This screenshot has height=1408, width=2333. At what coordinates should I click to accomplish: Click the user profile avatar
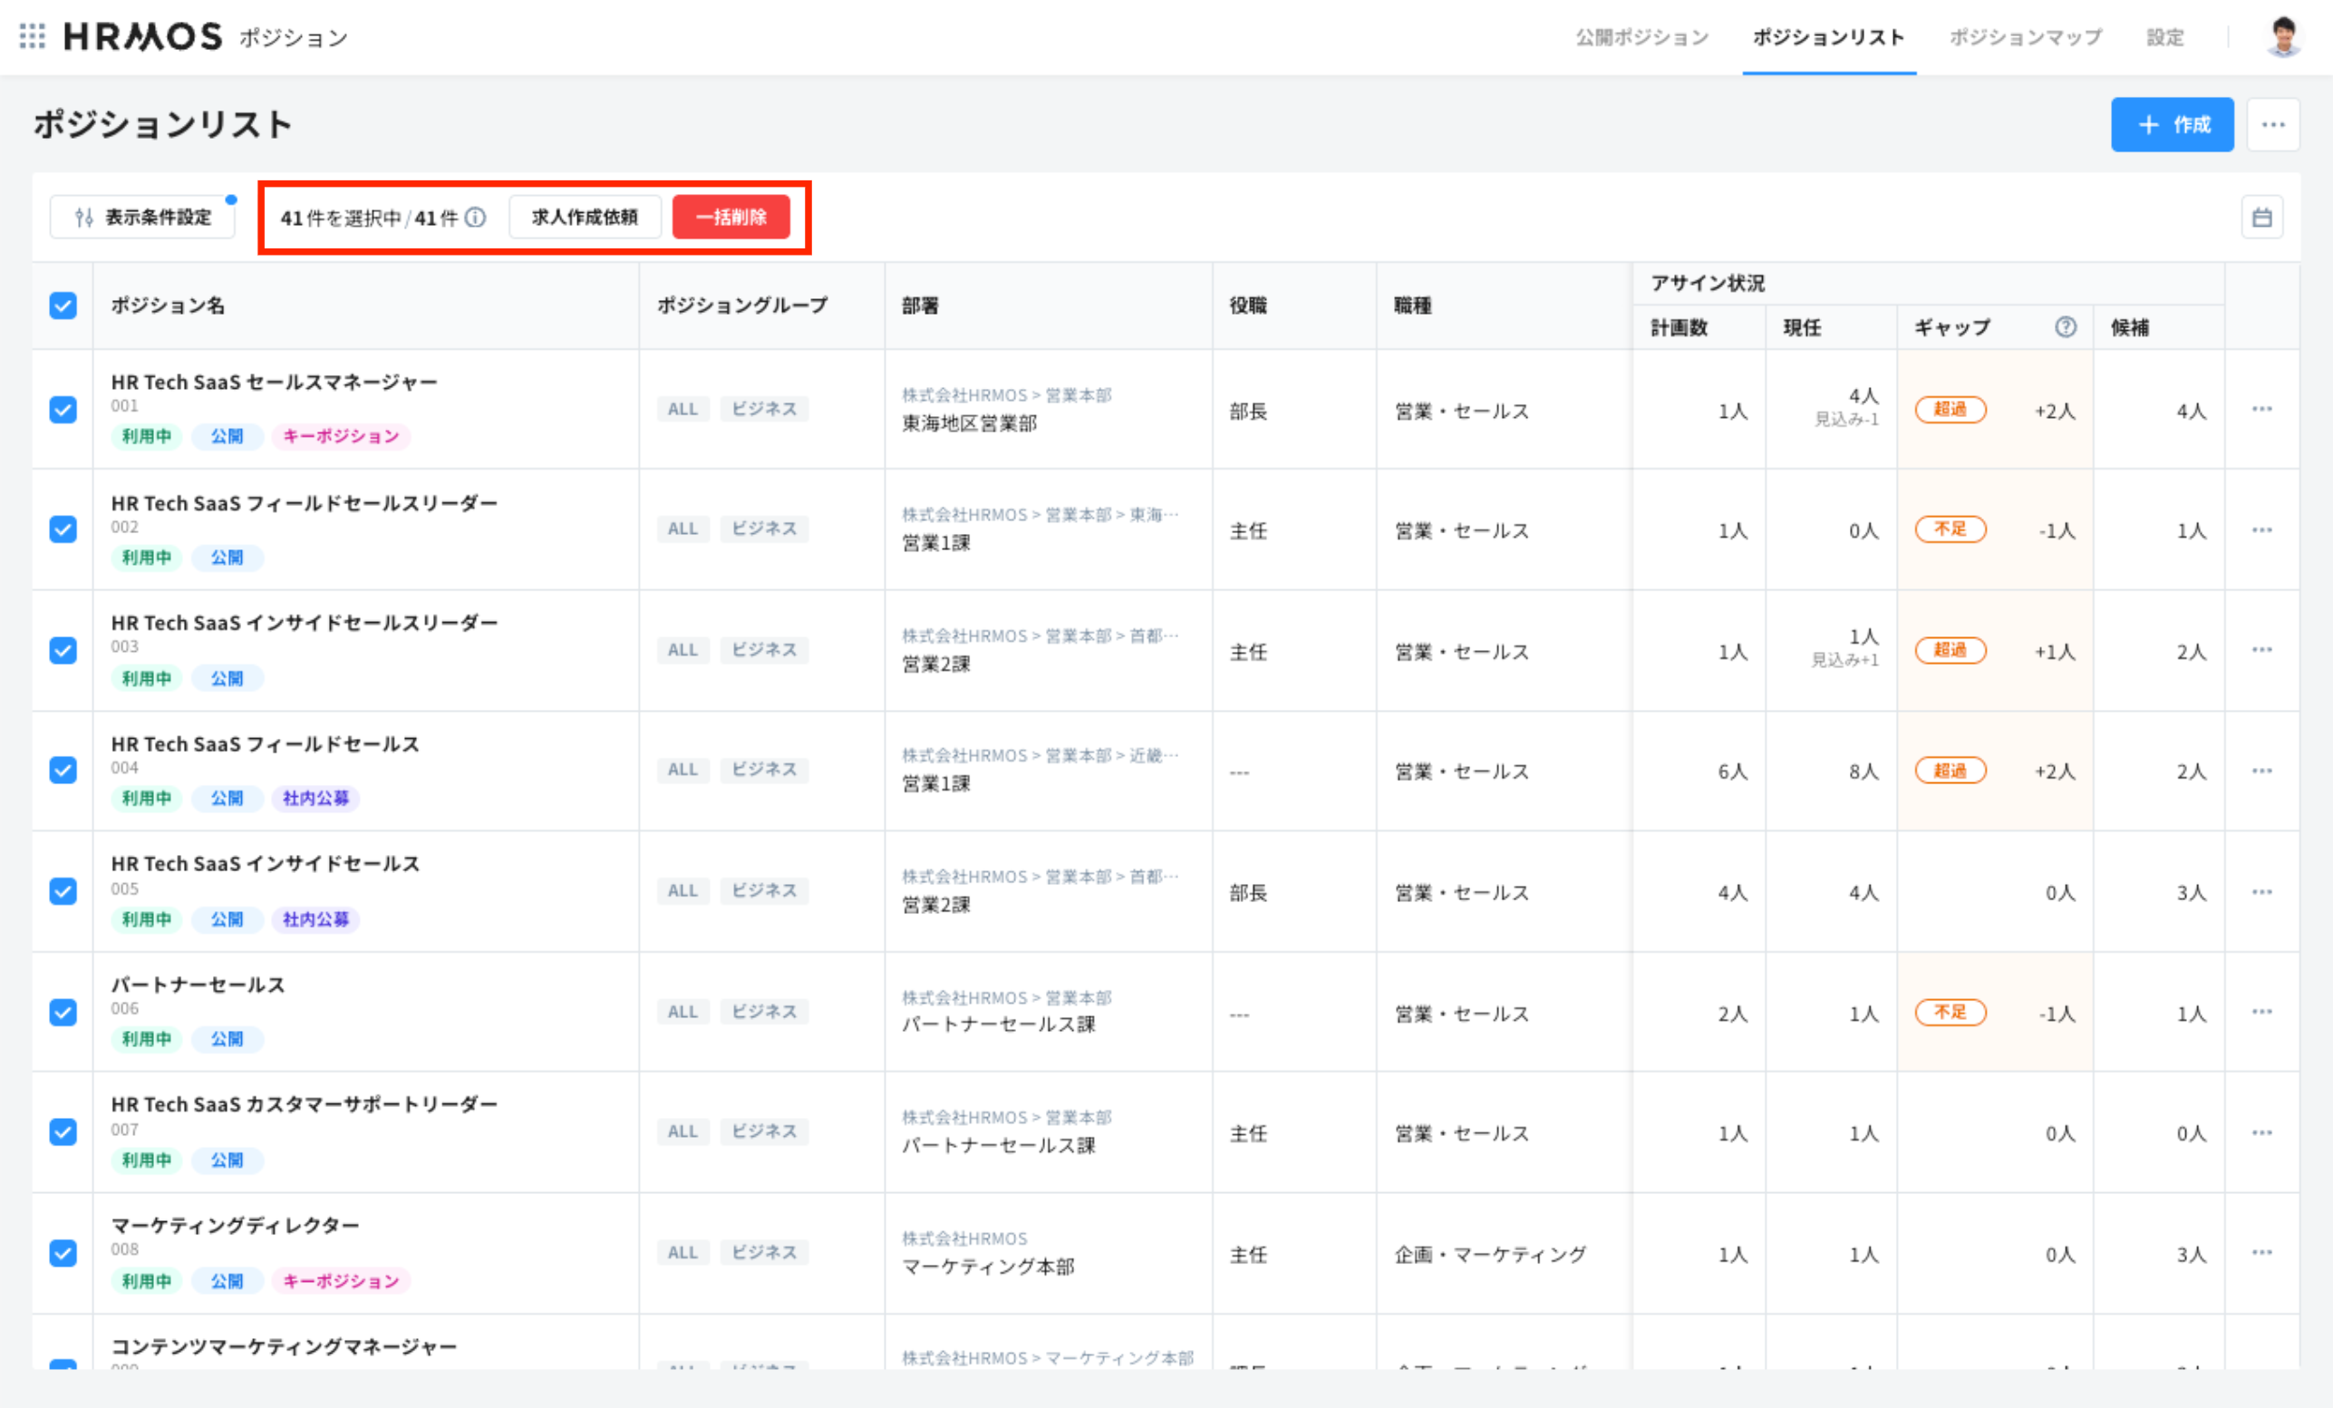(x=2283, y=37)
